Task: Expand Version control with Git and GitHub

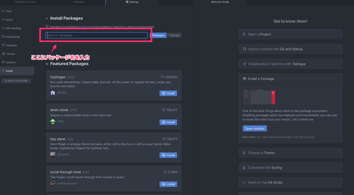Action: coord(290,49)
